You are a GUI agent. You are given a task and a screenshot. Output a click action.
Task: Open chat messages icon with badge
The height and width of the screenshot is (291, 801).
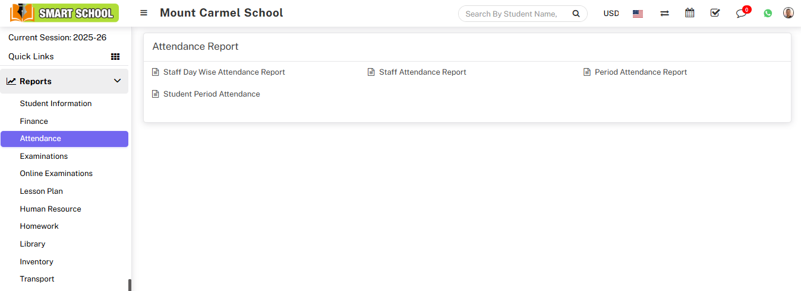pos(741,14)
